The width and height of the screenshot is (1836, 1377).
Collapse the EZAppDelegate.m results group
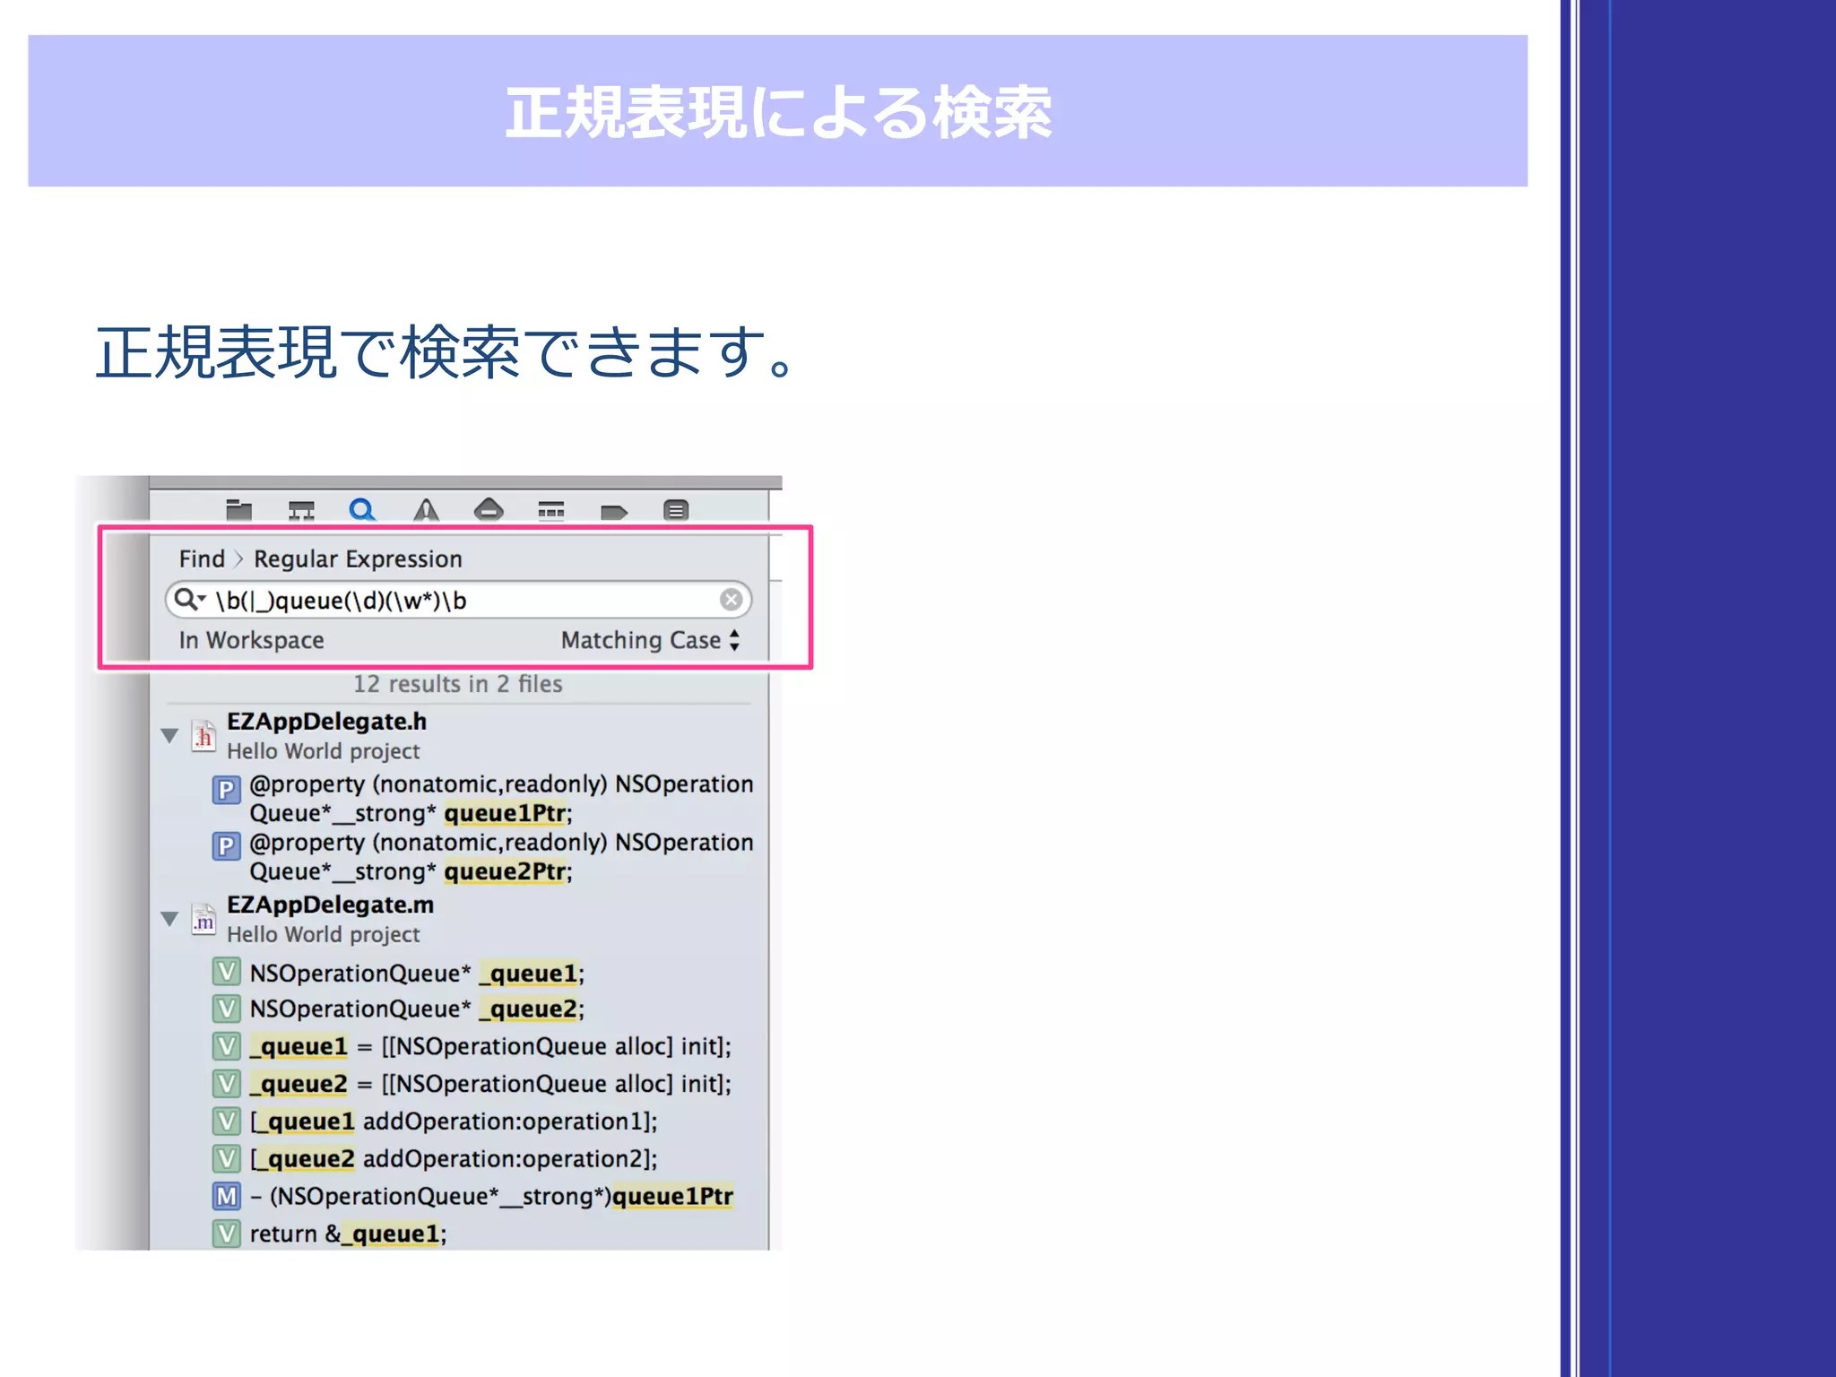(169, 919)
